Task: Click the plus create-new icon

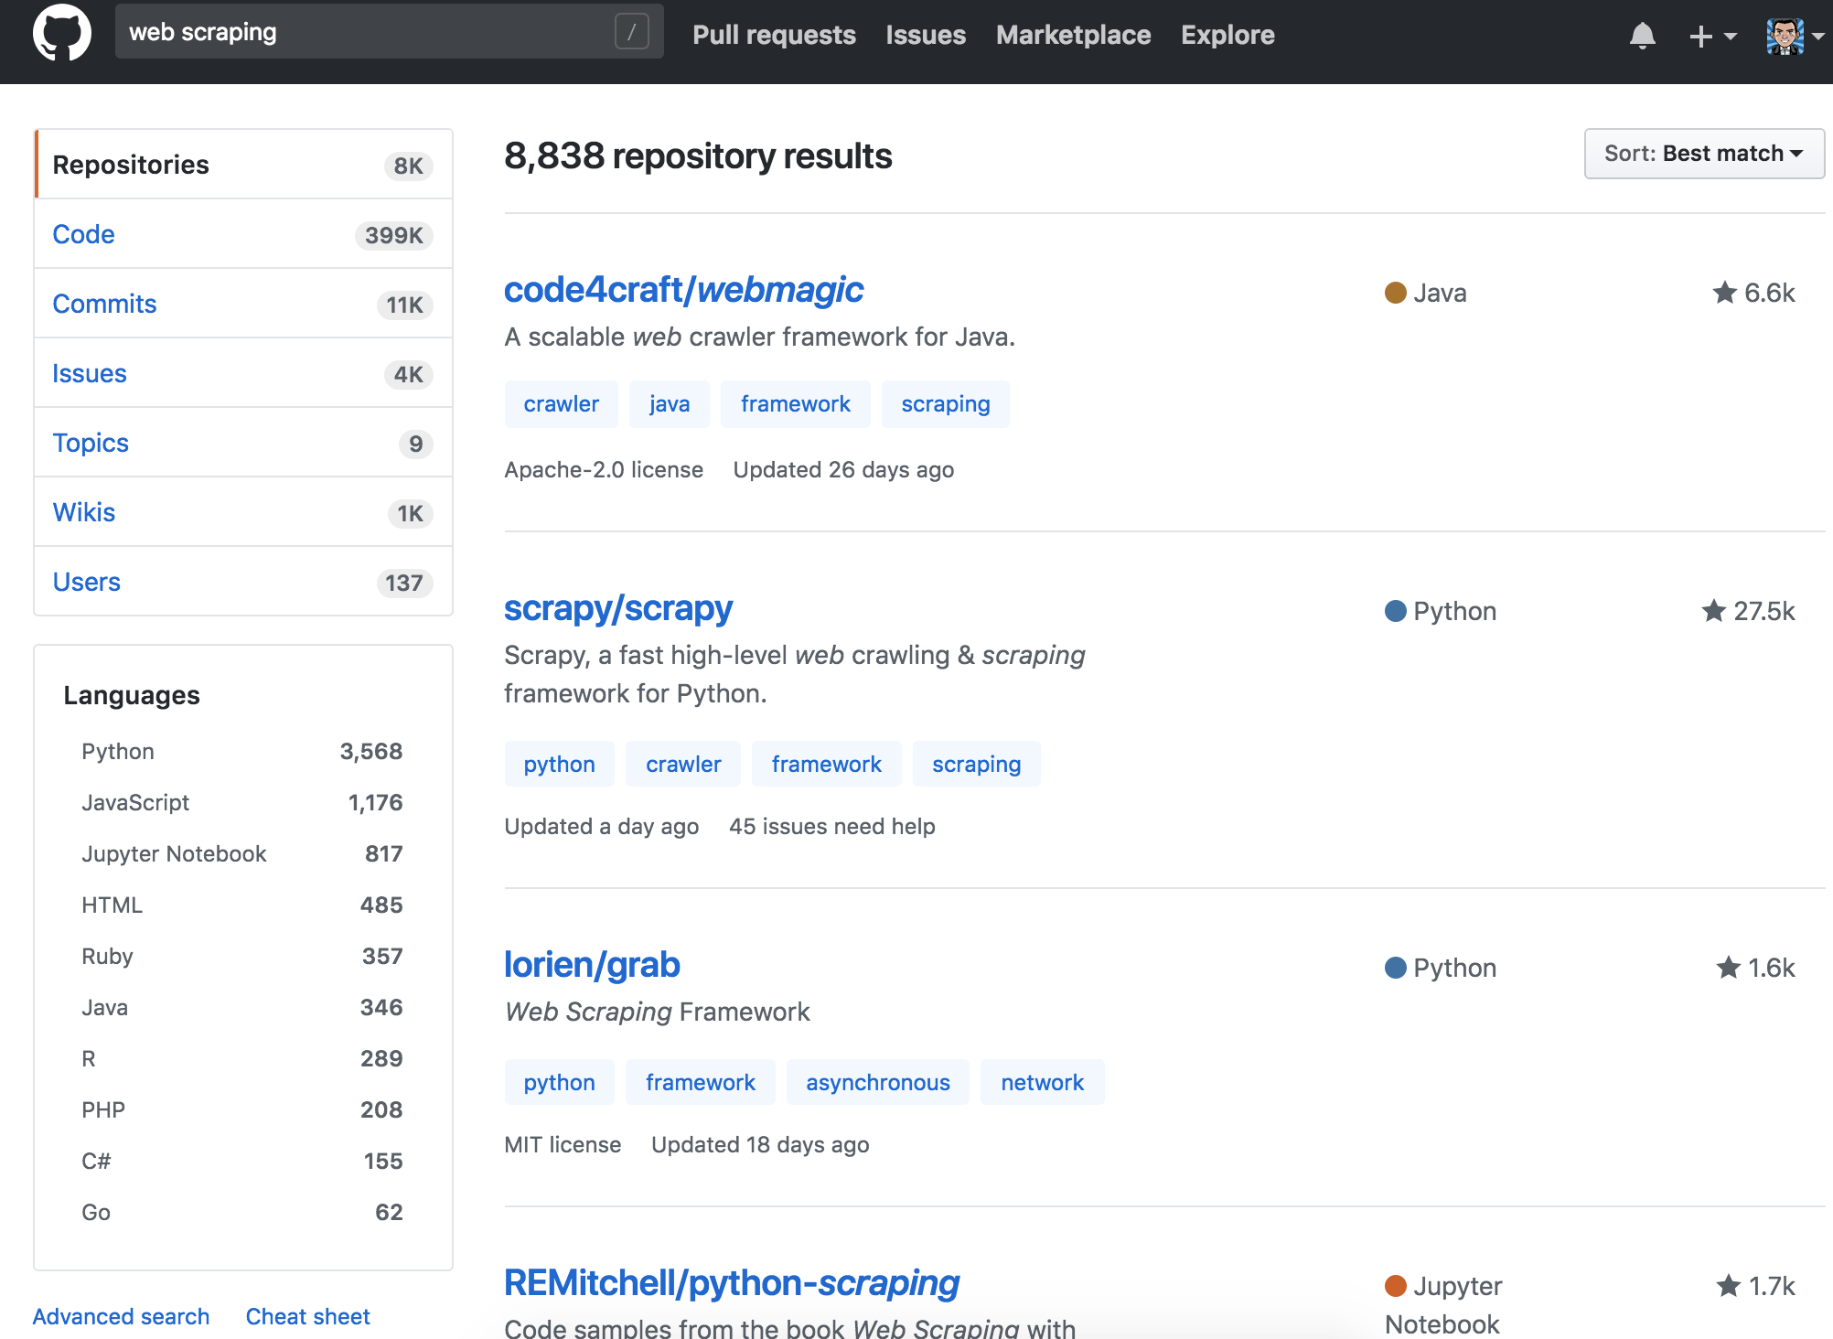Action: 1700,36
